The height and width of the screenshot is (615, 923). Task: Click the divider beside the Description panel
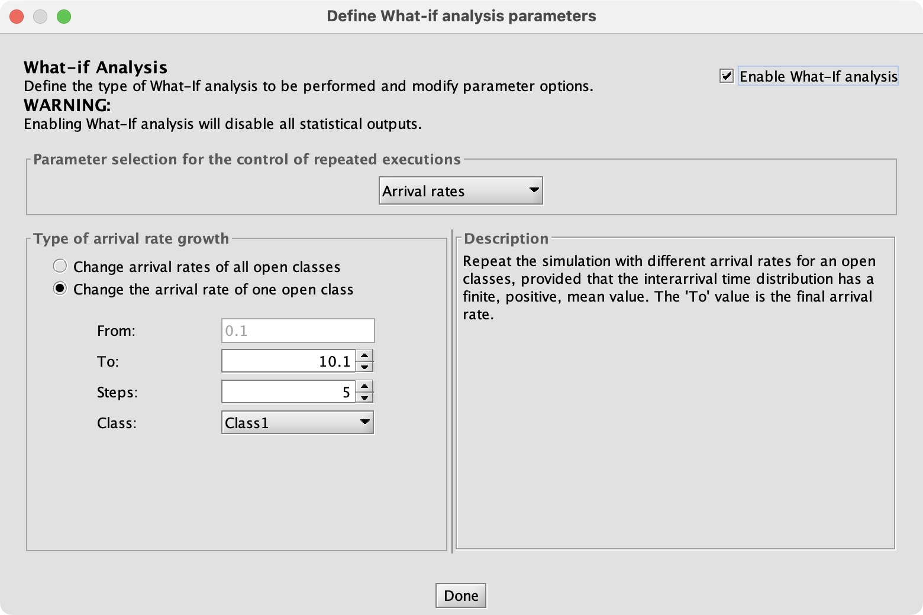[x=451, y=391]
